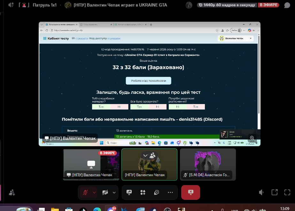Open the microphone options arrow

click(94, 192)
